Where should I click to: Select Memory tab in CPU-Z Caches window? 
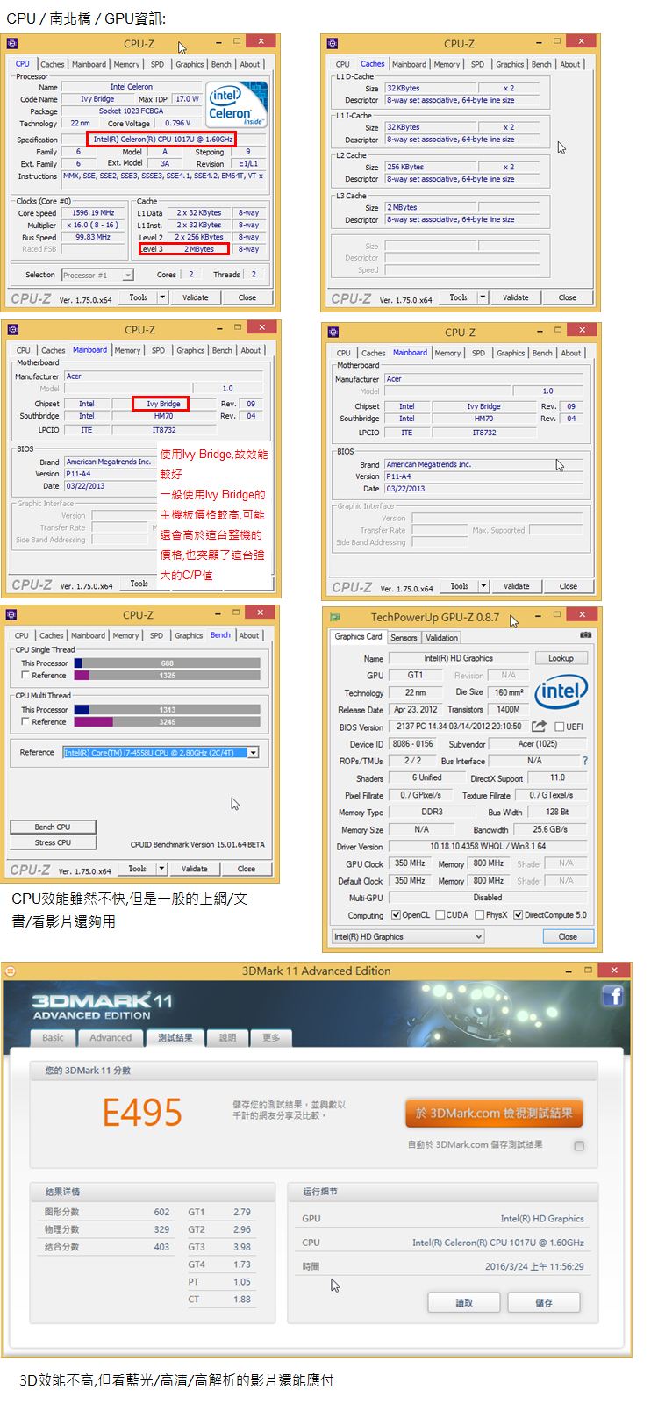(447, 64)
